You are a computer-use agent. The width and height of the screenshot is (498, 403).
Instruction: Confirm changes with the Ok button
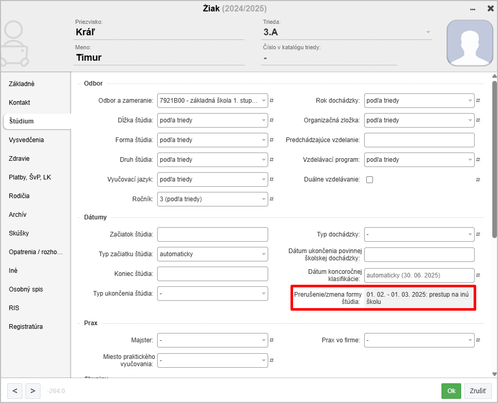(451, 391)
